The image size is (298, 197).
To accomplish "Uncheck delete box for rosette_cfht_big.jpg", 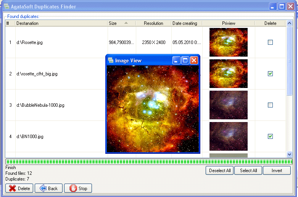I will click(270, 74).
